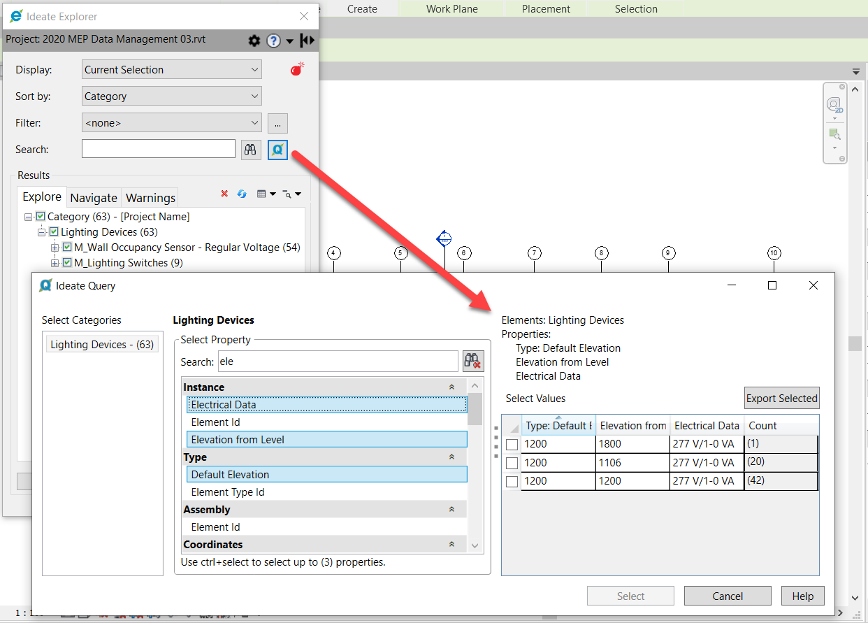Click the red X delete icon in Results
The width and height of the screenshot is (868, 623).
tap(224, 194)
